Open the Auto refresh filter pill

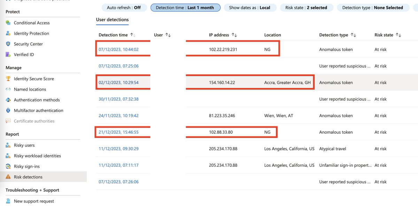124,8
